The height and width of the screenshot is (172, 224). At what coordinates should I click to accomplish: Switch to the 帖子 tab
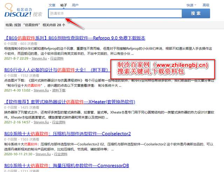[64, 5]
